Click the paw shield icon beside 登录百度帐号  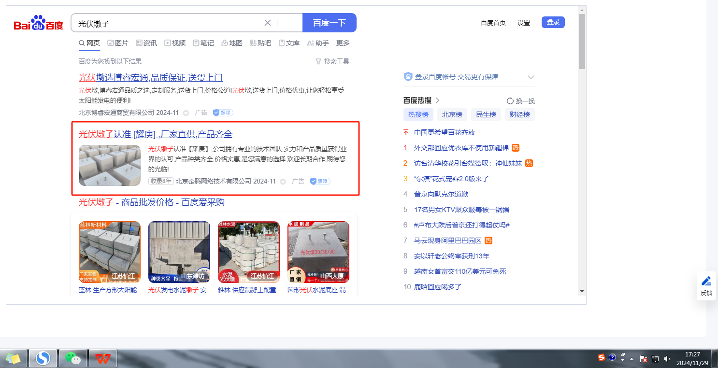pyautogui.click(x=408, y=77)
